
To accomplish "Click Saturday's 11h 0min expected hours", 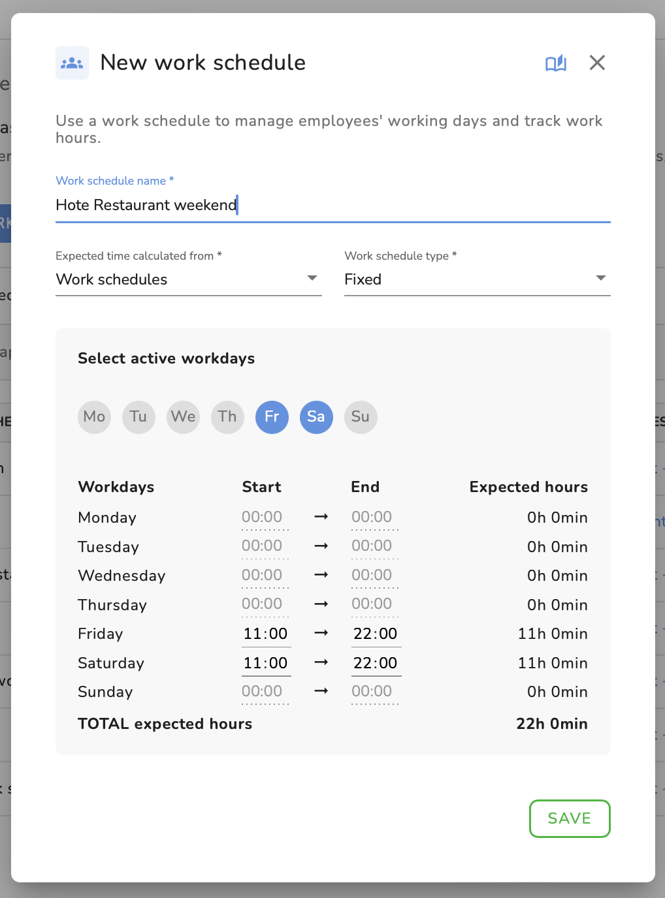I will point(553,664).
